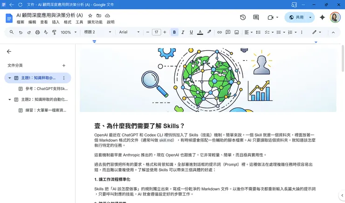Screen dimensions: 345x203
Task: Open bulleted list options
Action: click(x=284, y=32)
